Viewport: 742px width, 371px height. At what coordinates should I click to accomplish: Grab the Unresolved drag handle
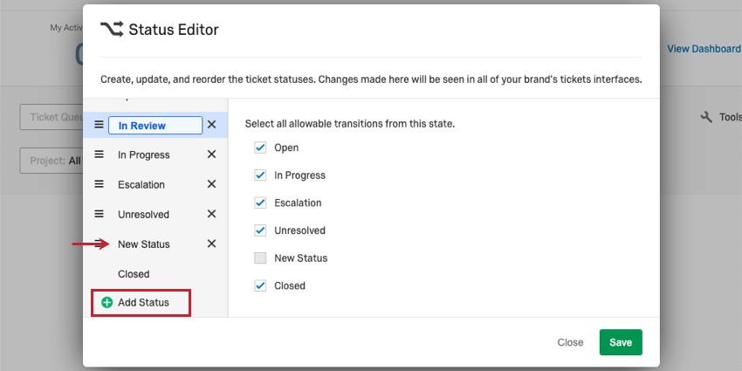(99, 214)
